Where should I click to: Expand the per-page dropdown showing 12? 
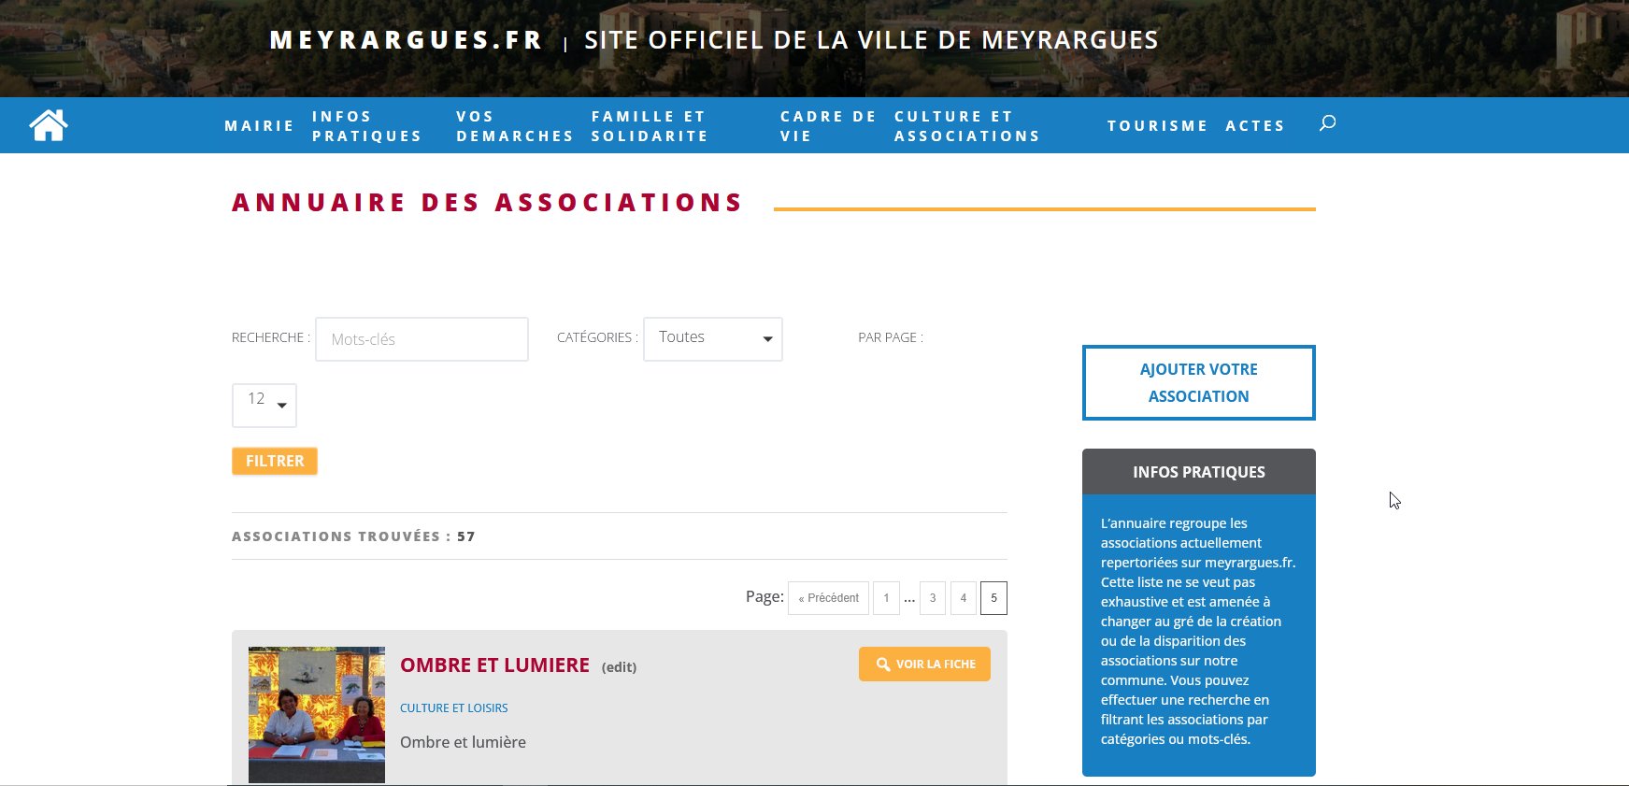(264, 405)
